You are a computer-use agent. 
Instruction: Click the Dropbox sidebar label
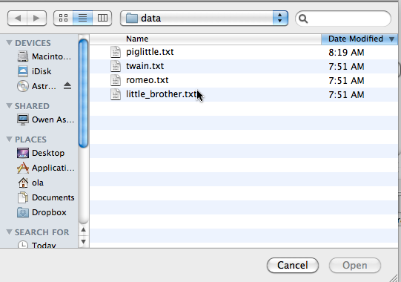(x=49, y=212)
